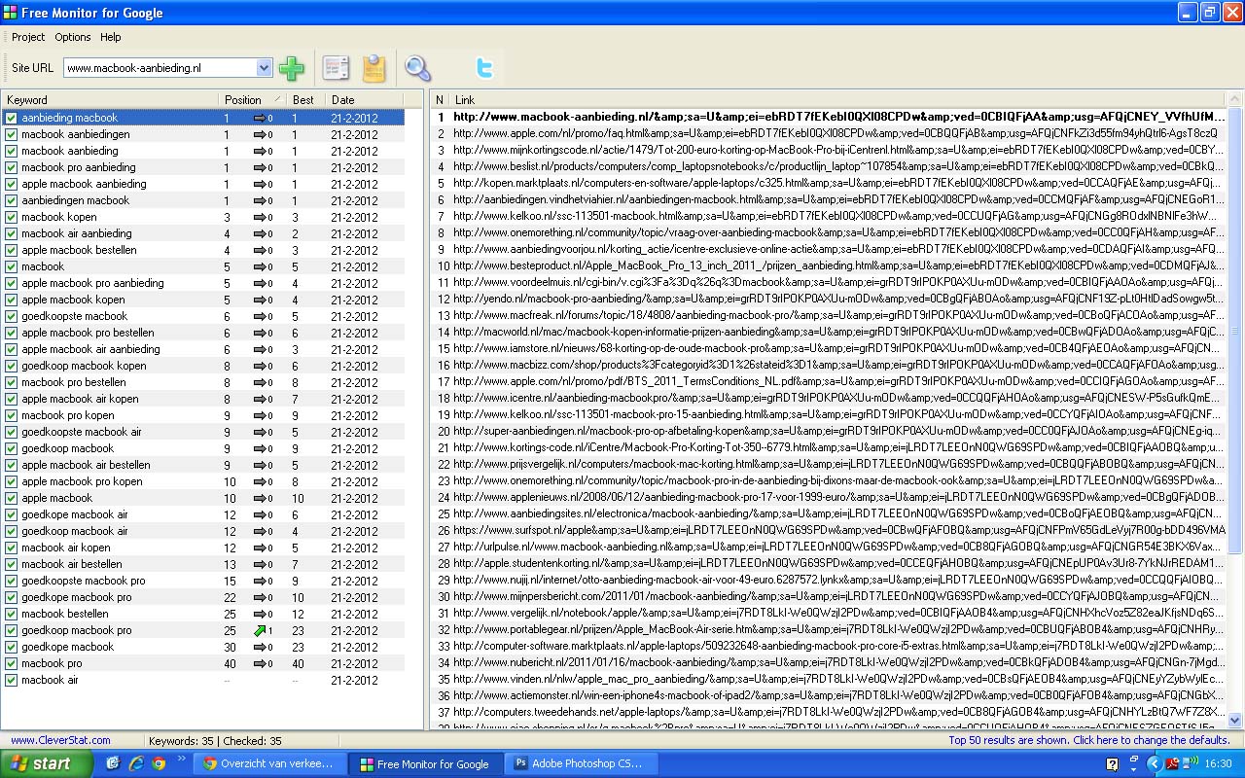Select Free Monitor for Google taskbar item
The width and height of the screenshot is (1245, 778).
coord(424,763)
